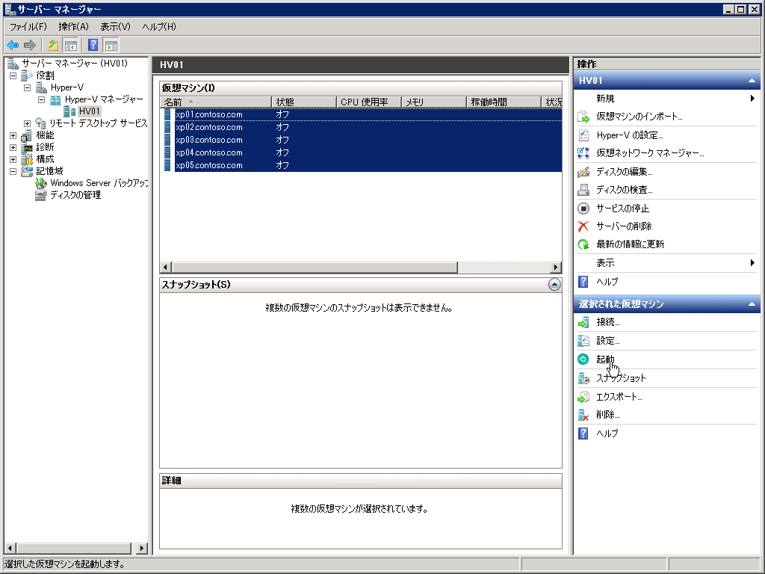Sort by the 状態 column header
The image size is (765, 574).
(304, 102)
